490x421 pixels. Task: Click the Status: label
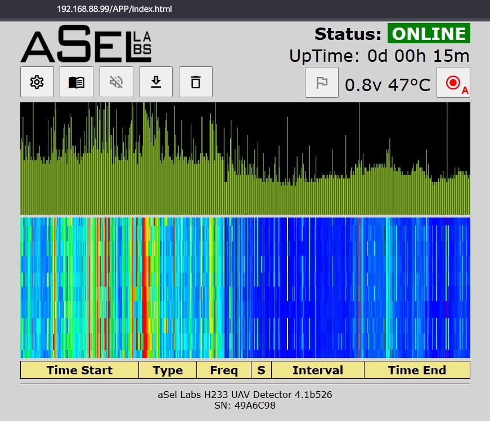tap(348, 34)
